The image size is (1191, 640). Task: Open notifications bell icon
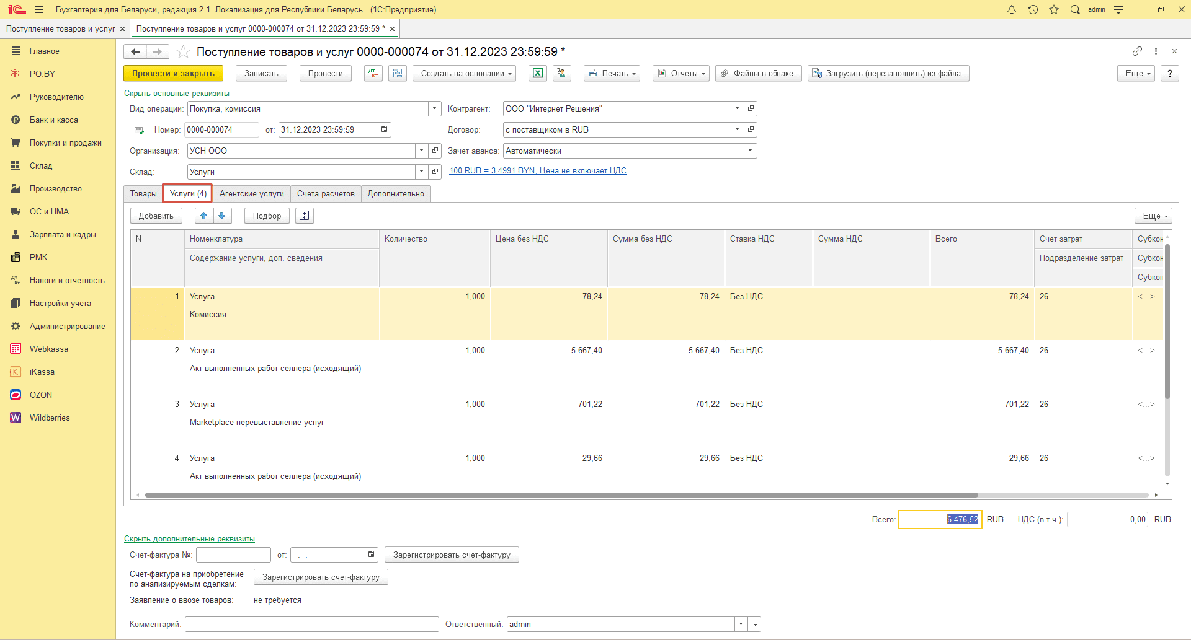pos(1012,10)
